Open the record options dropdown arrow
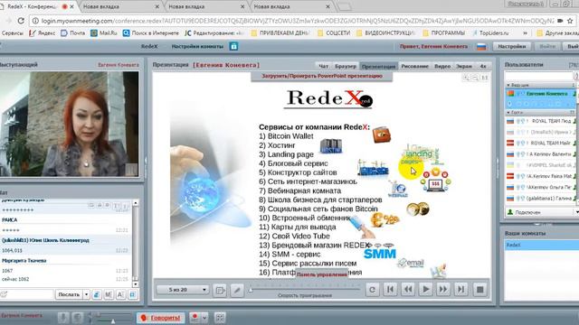Image resolution: width=579 pixels, height=325 pixels. (x=204, y=318)
